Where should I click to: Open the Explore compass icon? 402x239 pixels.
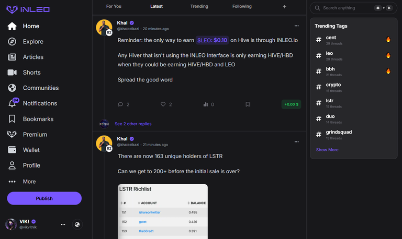coord(12,41)
